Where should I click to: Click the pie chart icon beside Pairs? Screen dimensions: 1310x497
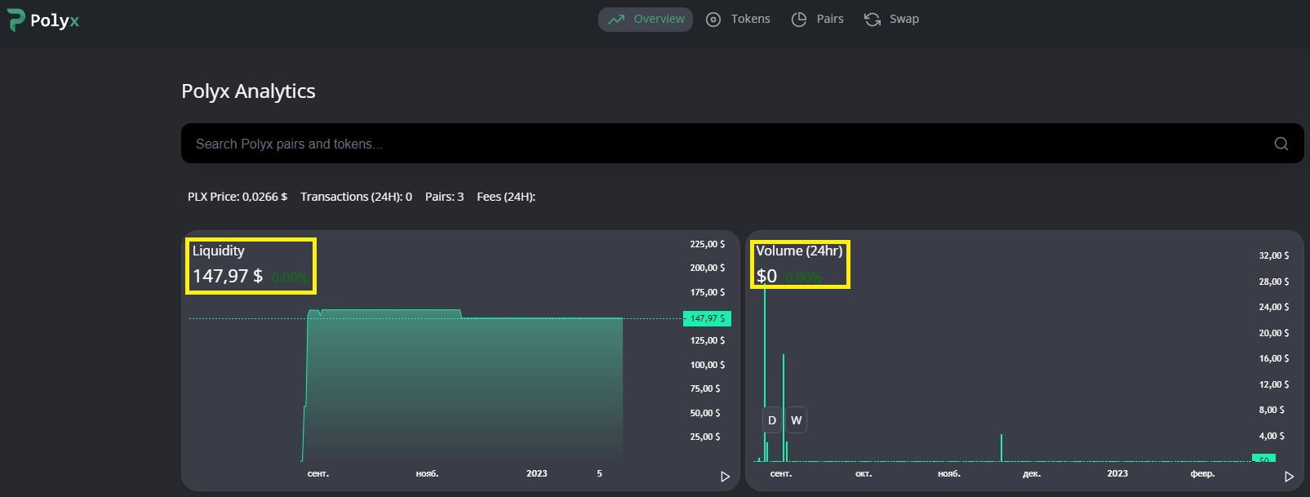(x=799, y=20)
